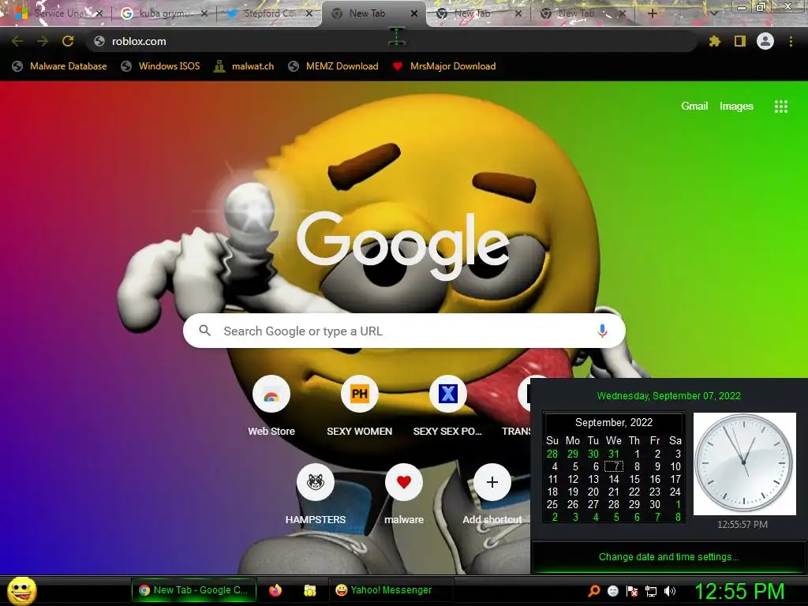Viewport: 808px width, 606px height.
Task: Click the Gmail link
Action: [x=694, y=107]
